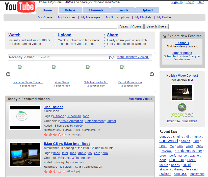Open Subscriptions link under Explore New Features
This screenshot has height=177, width=208.
(182, 53)
